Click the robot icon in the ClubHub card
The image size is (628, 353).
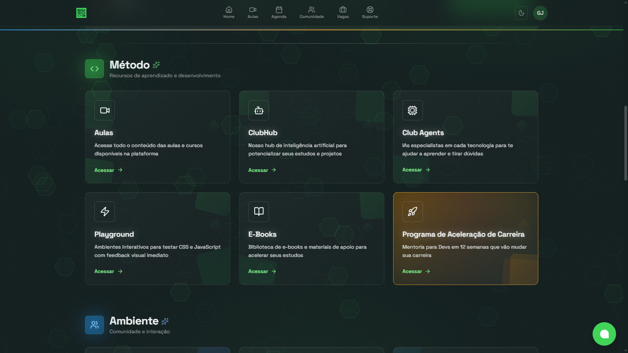click(259, 110)
